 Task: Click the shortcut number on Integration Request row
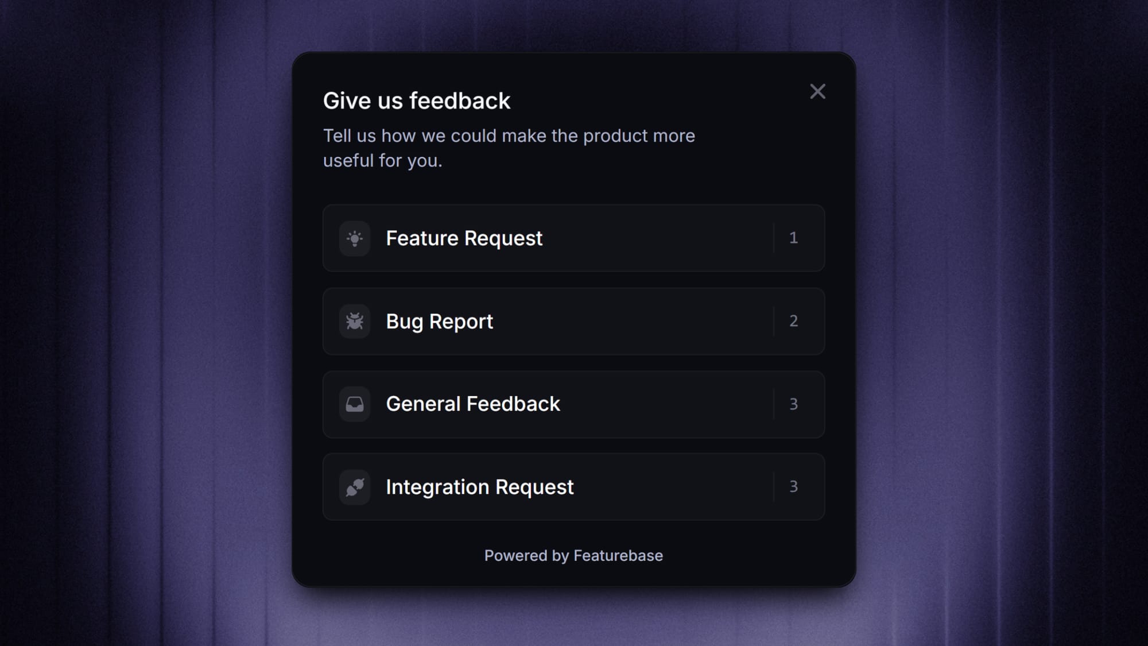click(x=794, y=487)
